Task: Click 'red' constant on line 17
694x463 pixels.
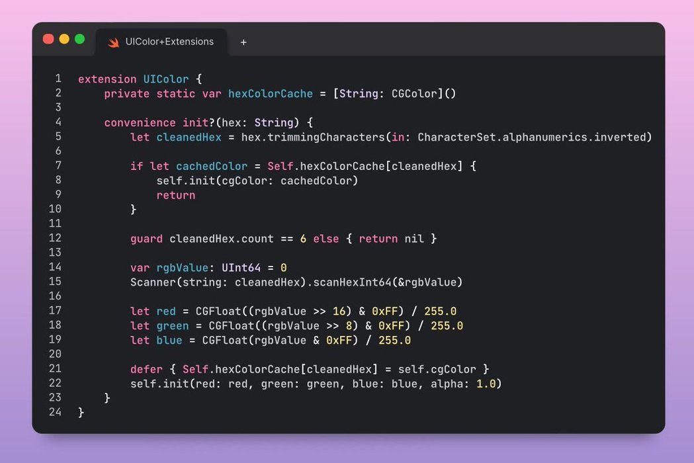Action: click(166, 312)
